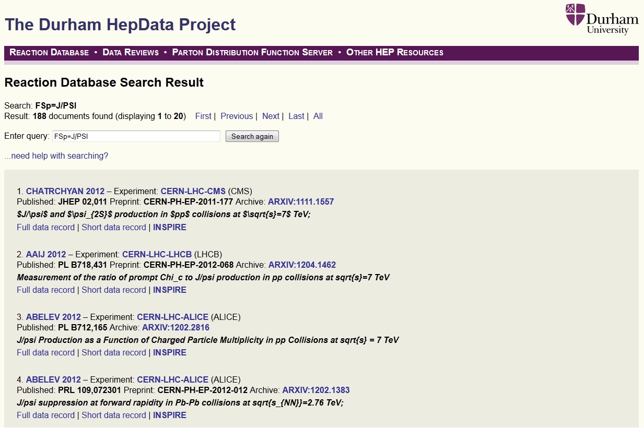
Task: Open the CERN-LHC-CMS experiment link
Action: click(x=193, y=192)
